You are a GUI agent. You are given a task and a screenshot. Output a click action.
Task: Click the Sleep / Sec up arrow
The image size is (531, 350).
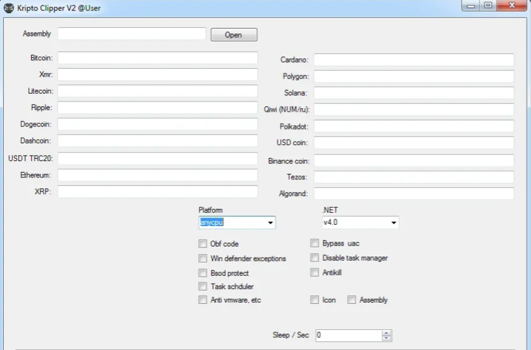[x=387, y=332]
